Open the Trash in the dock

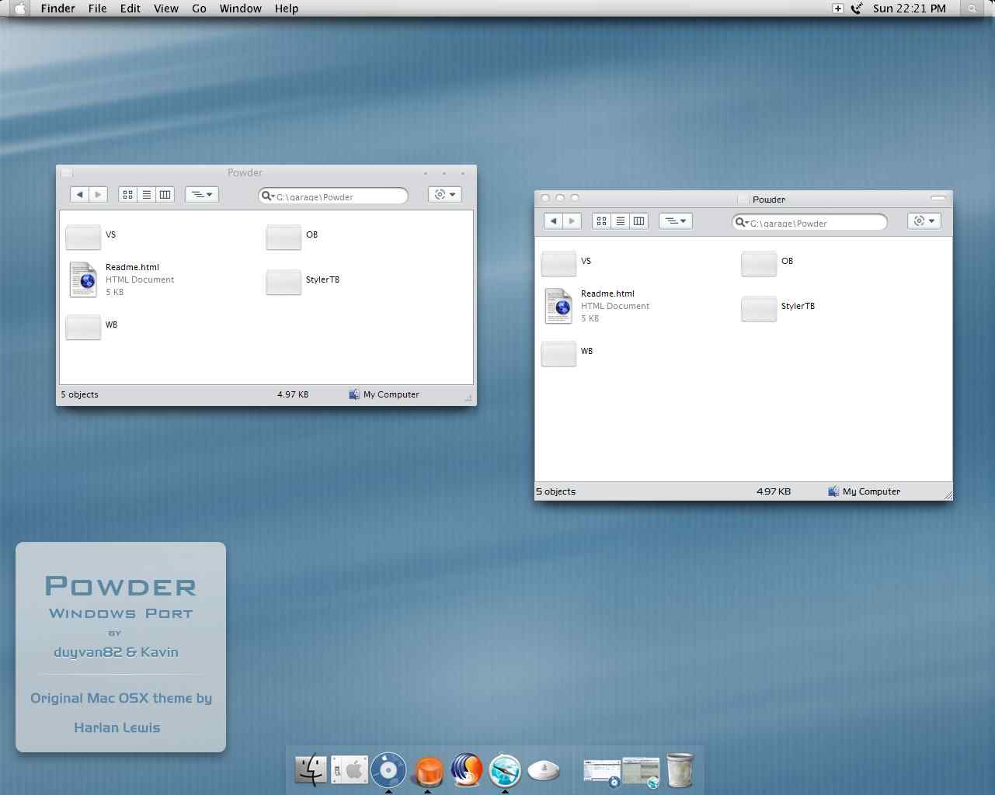pos(680,770)
